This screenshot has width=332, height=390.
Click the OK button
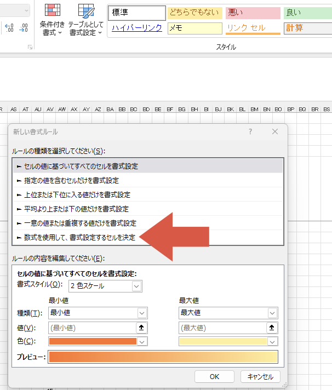pos(214,376)
